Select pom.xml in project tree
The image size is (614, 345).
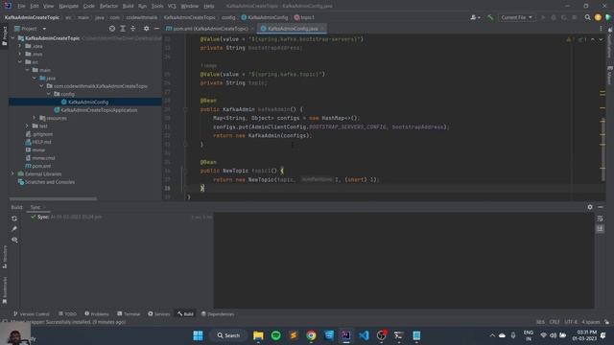38,166
